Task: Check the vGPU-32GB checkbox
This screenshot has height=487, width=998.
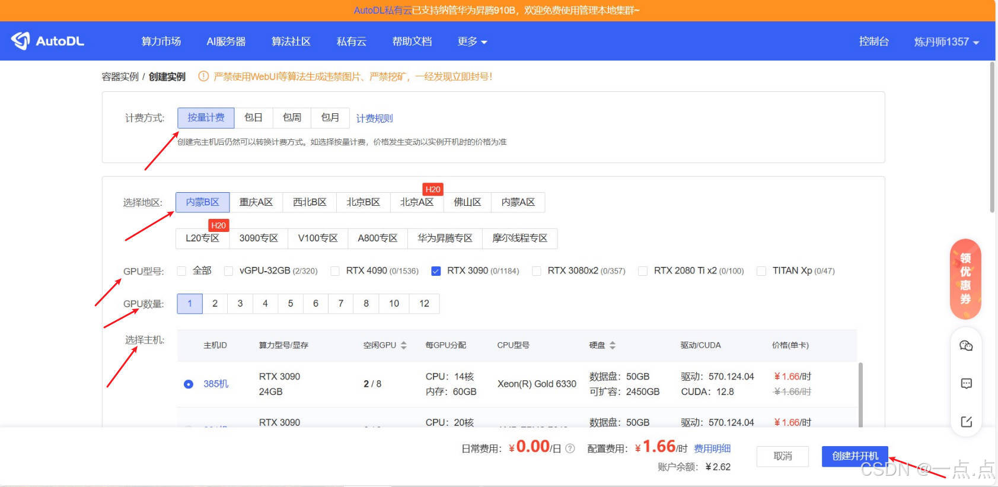Action: tap(228, 271)
